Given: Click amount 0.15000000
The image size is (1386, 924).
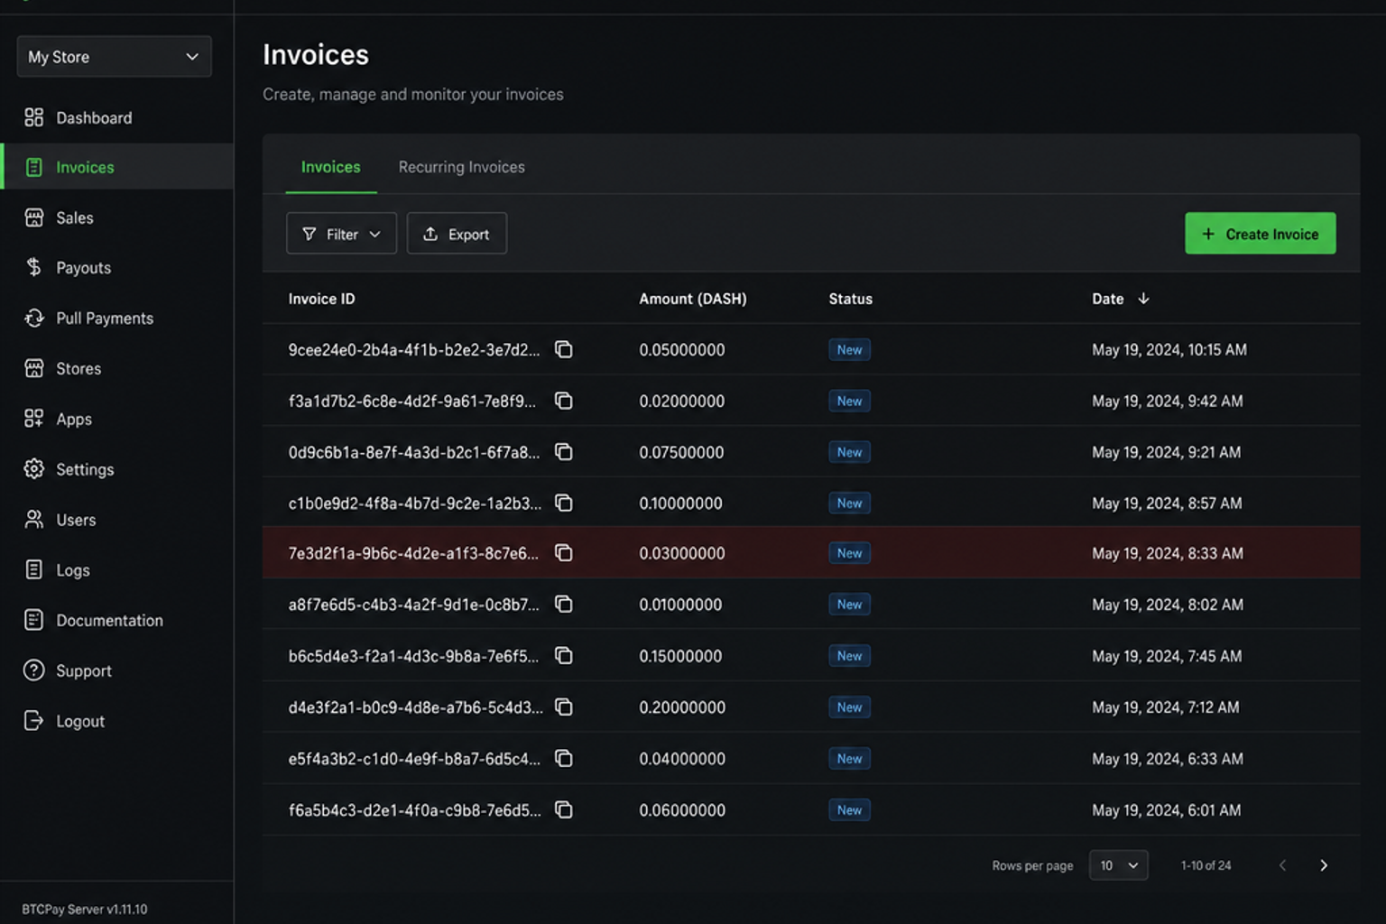Looking at the screenshot, I should [680, 656].
